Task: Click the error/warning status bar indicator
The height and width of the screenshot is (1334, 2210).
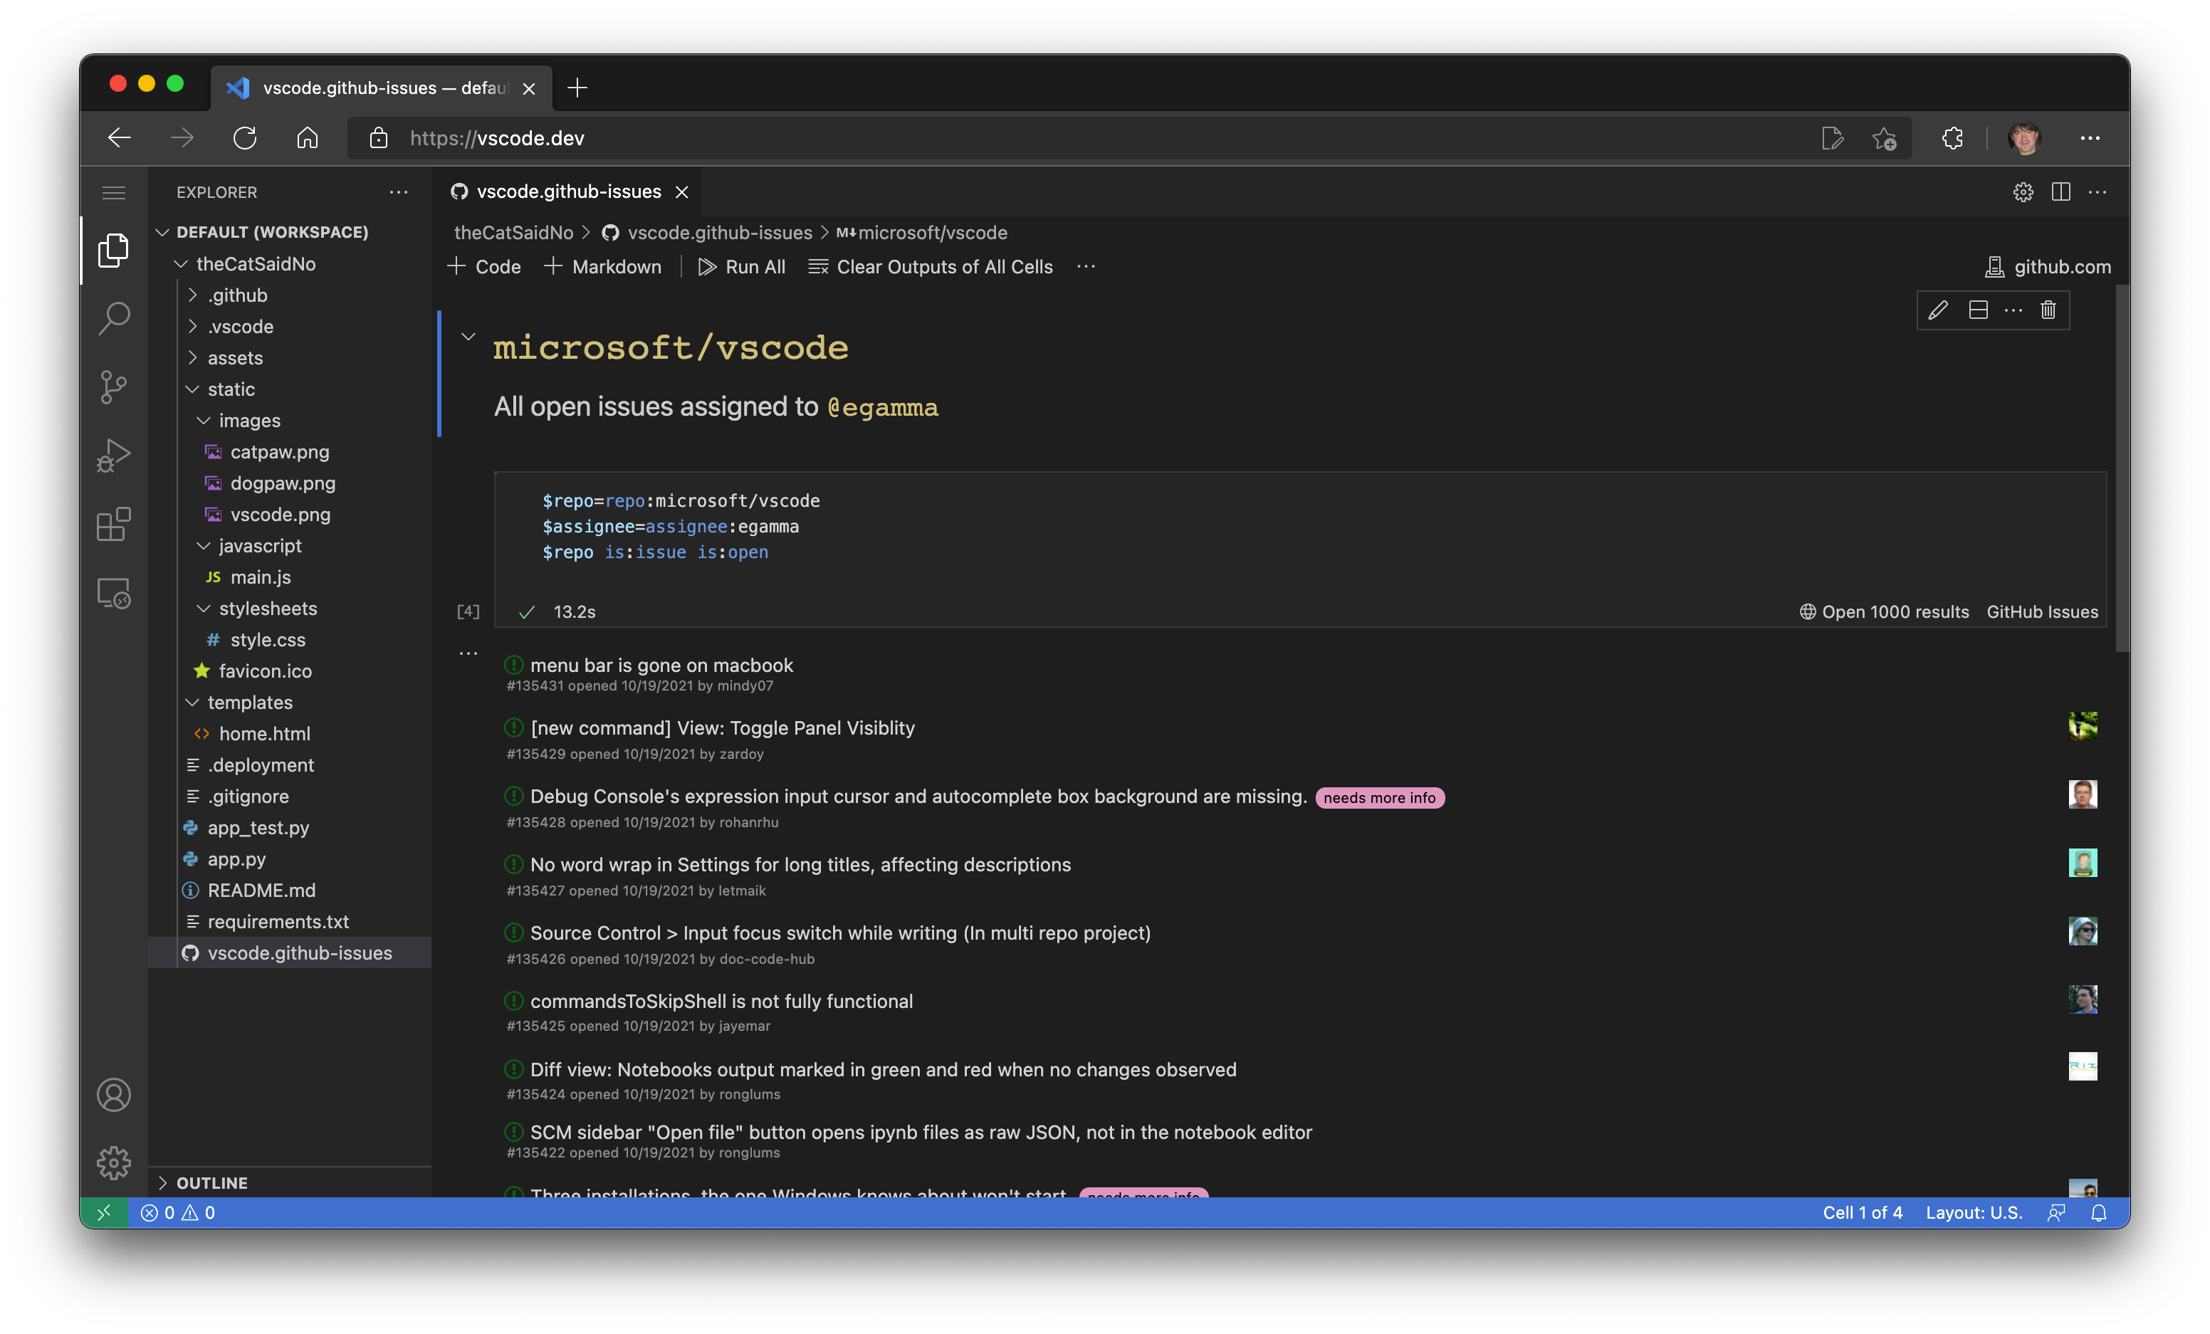Action: point(179,1211)
